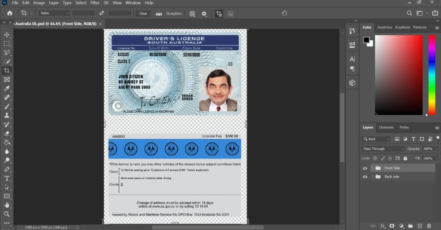Select the Move tool

coord(7,35)
